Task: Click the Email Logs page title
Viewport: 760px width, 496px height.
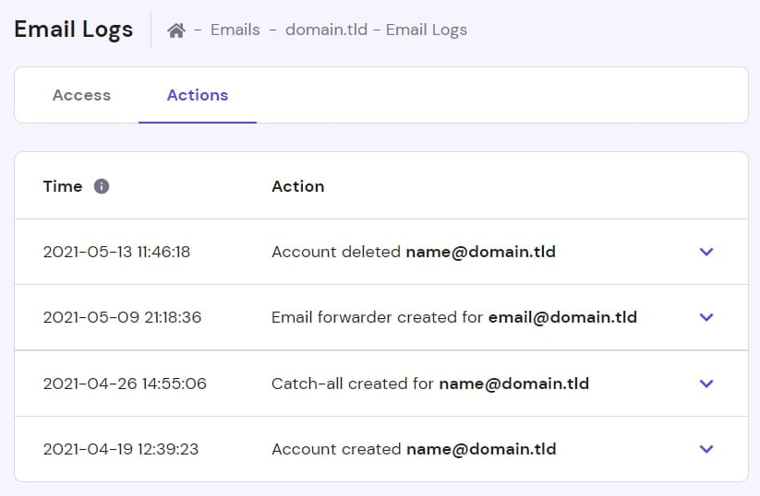Action: click(x=74, y=30)
